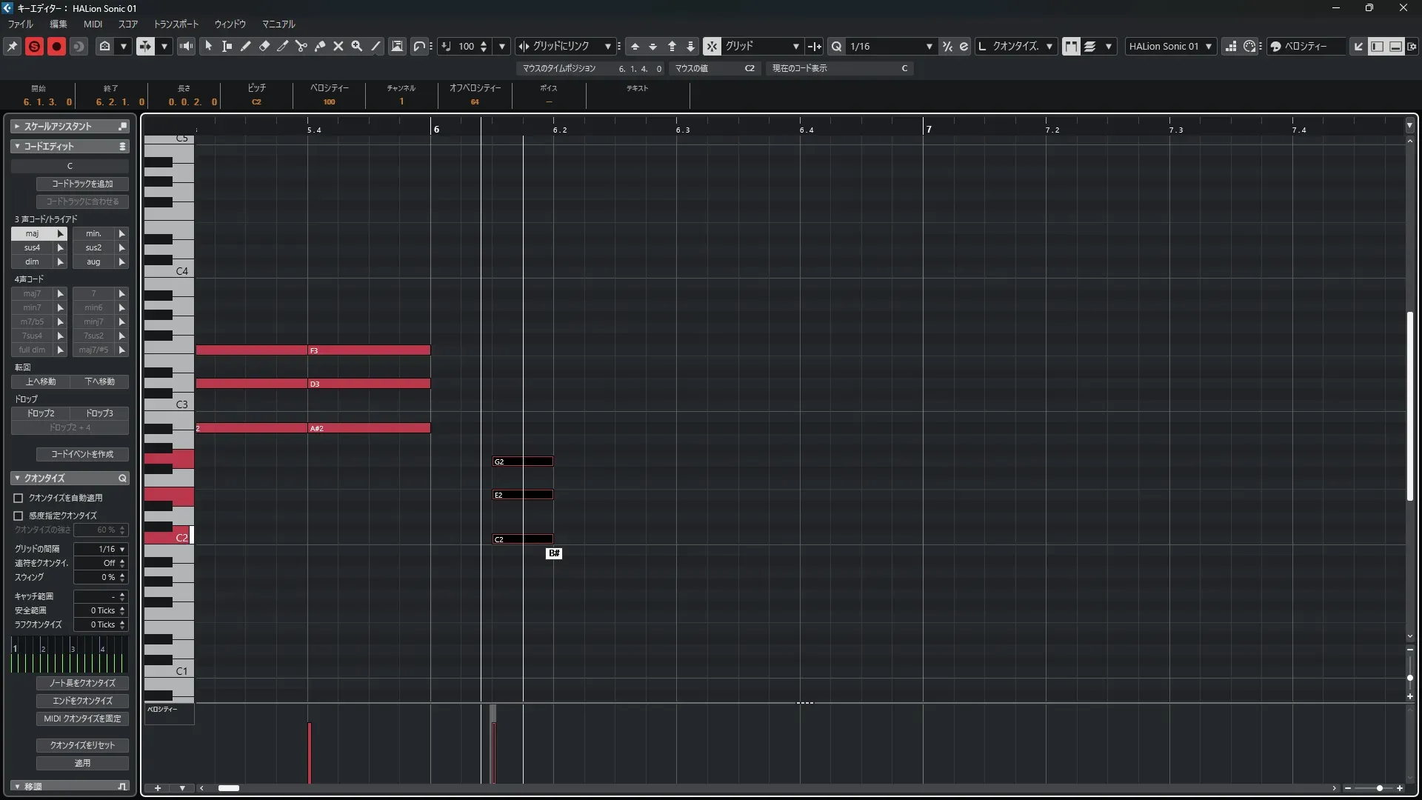Select the Draw pencil tool

(246, 46)
